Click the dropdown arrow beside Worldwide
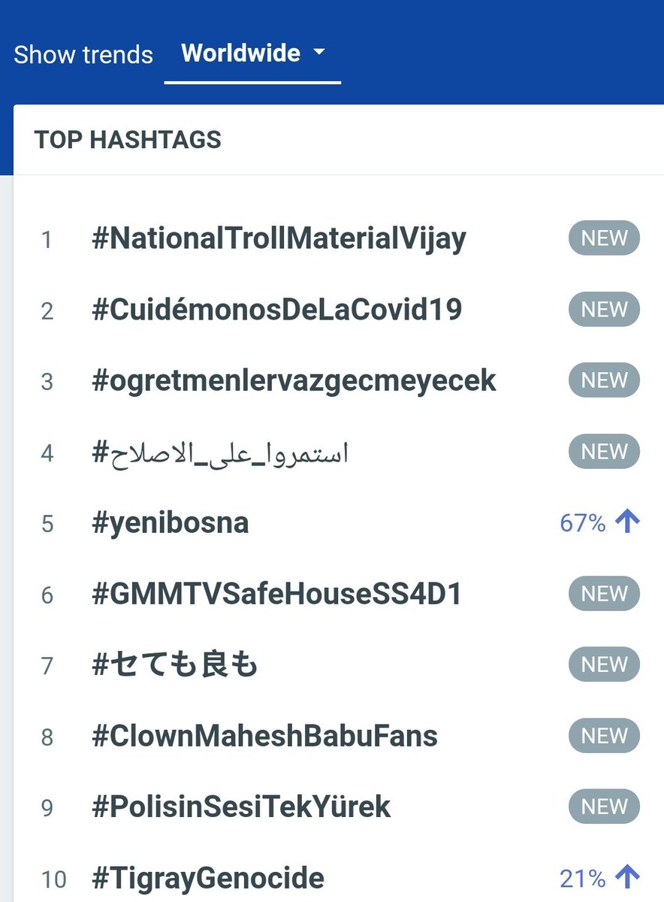 319,53
